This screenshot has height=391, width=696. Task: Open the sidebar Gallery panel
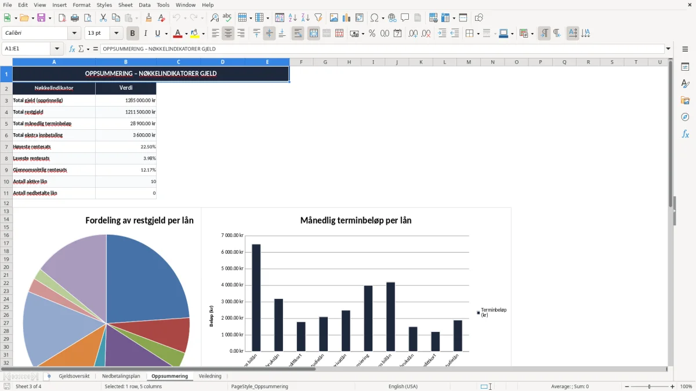[685, 100]
